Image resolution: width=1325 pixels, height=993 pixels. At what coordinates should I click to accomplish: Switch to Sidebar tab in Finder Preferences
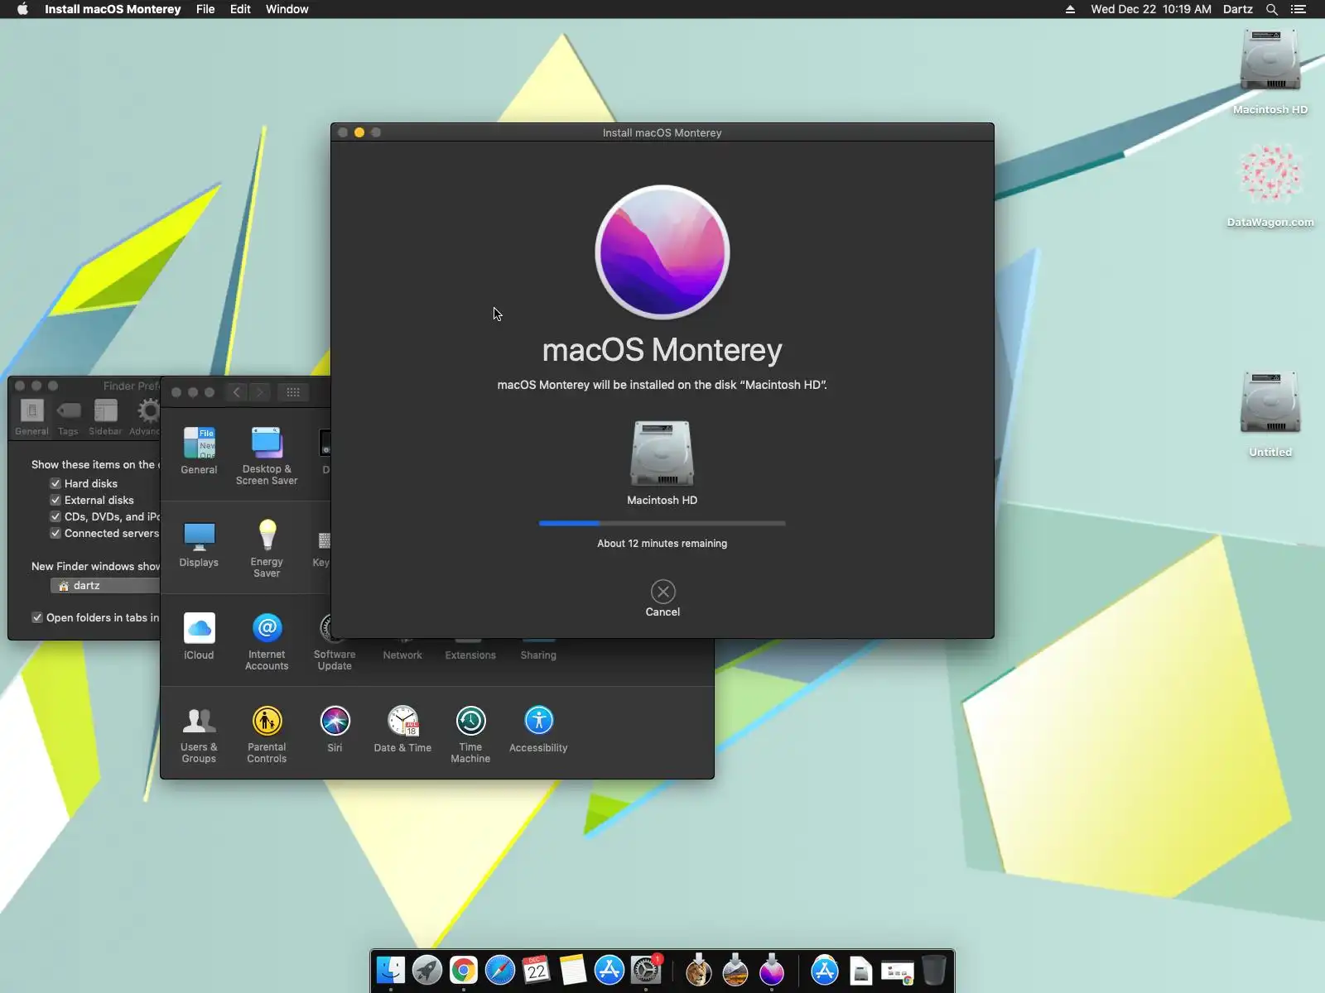[x=105, y=416]
